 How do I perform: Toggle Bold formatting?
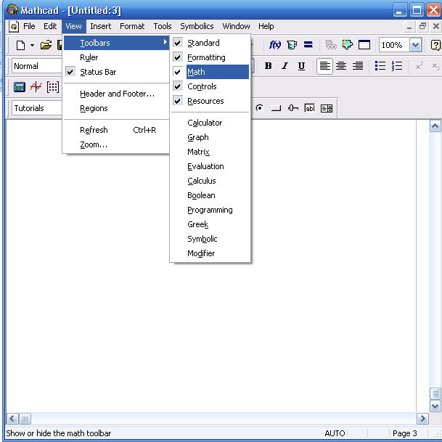[x=268, y=66]
